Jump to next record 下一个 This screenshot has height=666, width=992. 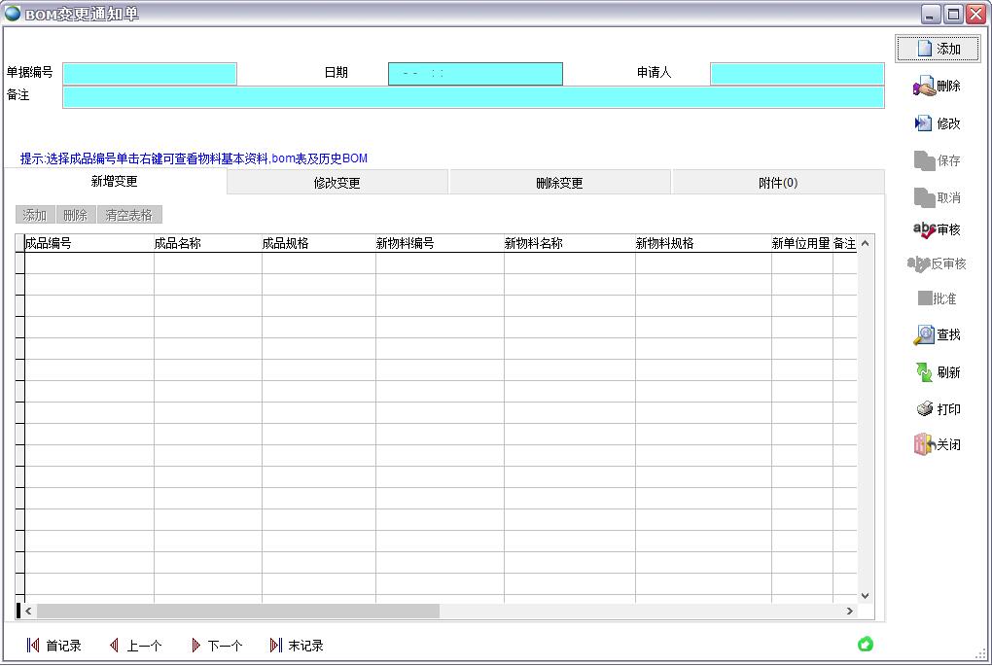click(216, 646)
